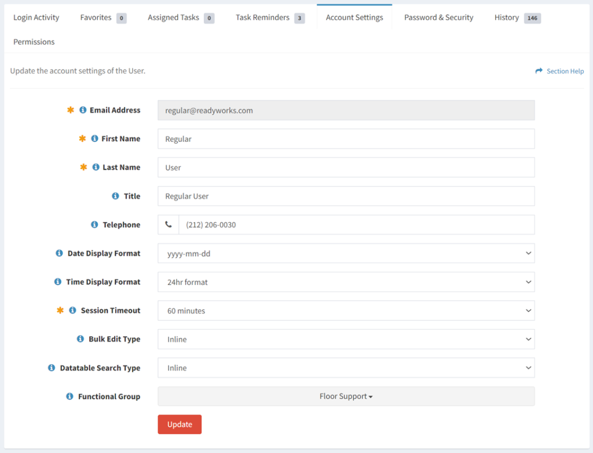Screen dimensions: 593x453
Task: Switch to the Password & Security tab
Action: tap(438, 17)
